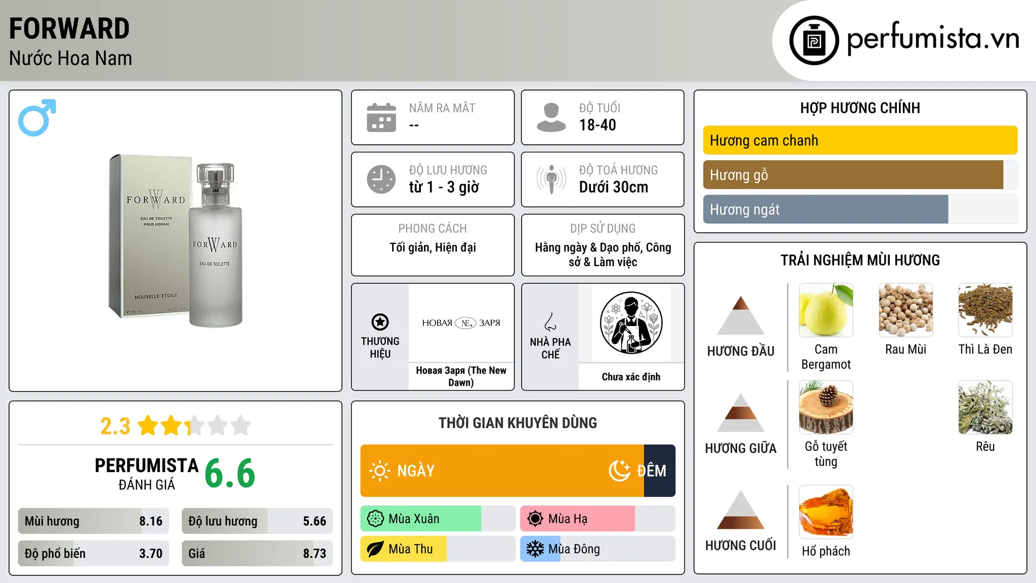Click the Độ phổ biến 3.70 score bar
This screenshot has width=1036, height=583.
tap(94, 554)
